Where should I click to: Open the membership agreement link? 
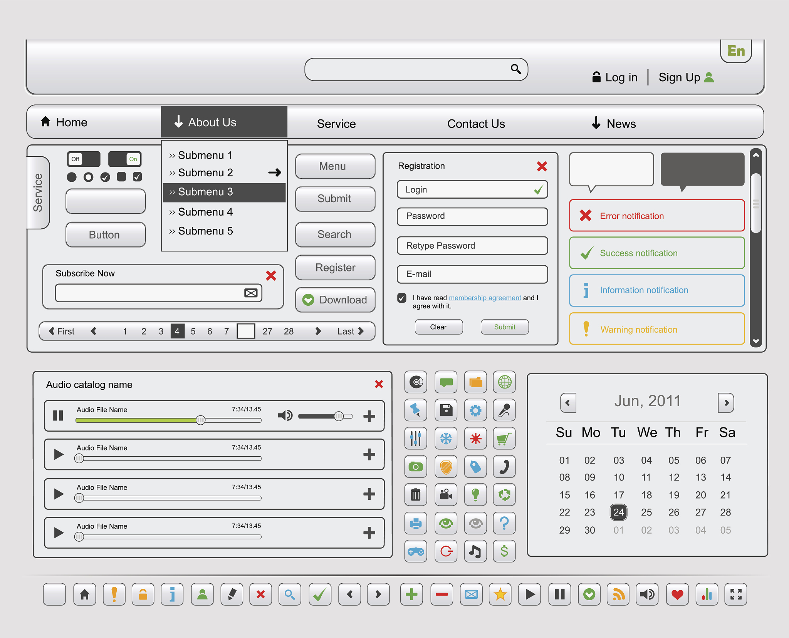coord(485,298)
